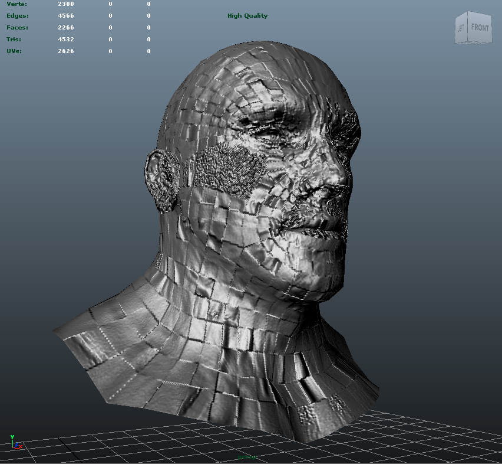502x464 pixels.
Task: Click the corner between LEFT and FRONT cube faces
Action: [468, 28]
